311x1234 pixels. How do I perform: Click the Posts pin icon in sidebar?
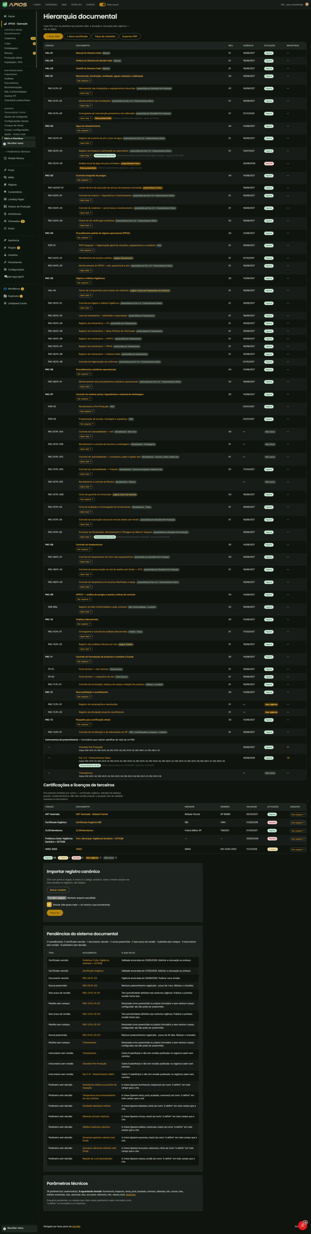(5, 170)
